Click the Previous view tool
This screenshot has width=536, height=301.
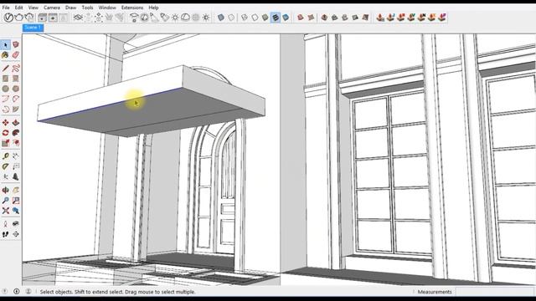pos(16,211)
